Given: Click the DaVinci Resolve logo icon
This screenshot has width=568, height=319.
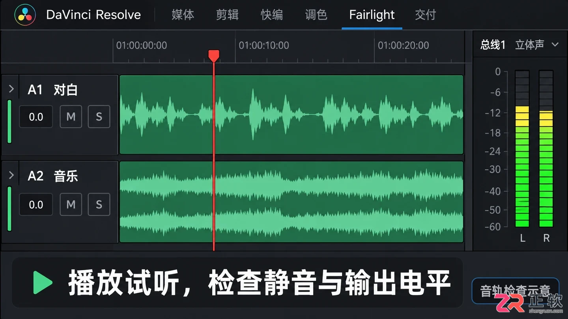Looking at the screenshot, I should (25, 15).
